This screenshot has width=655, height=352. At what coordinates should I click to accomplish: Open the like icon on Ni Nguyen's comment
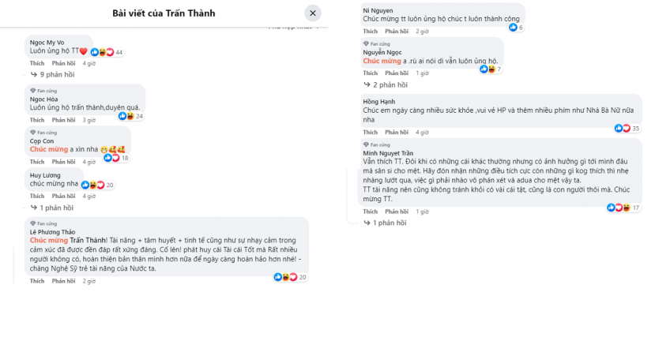click(516, 28)
